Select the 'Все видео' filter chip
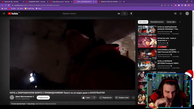 [143, 22]
